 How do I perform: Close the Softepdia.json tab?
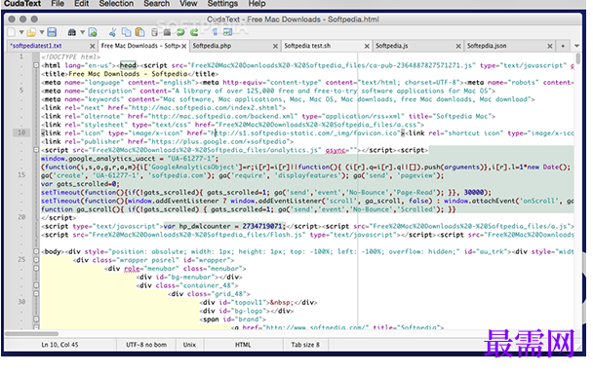550,46
